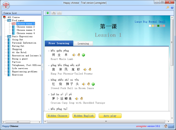
Task: Click blue book icon beside Chinese menus 3
Action: (14, 30)
